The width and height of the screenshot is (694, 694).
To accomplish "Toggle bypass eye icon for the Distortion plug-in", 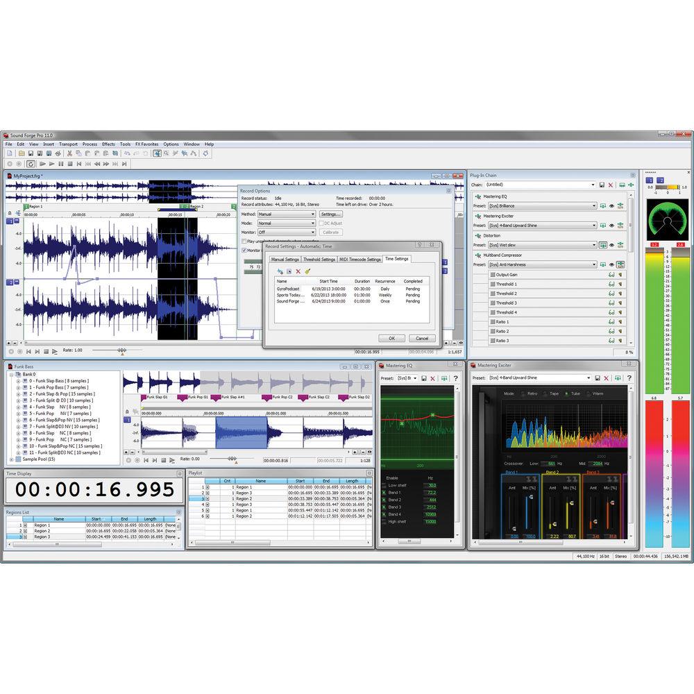I will [611, 245].
